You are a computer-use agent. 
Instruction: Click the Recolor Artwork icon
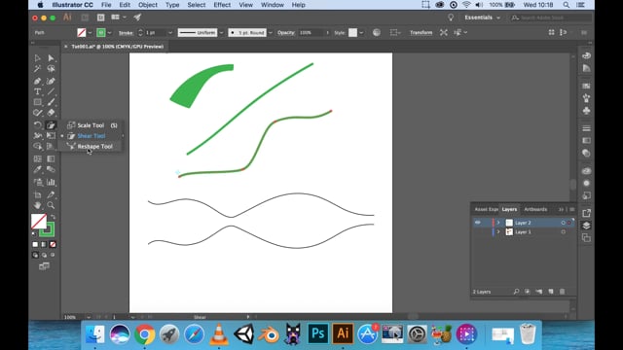click(x=377, y=32)
